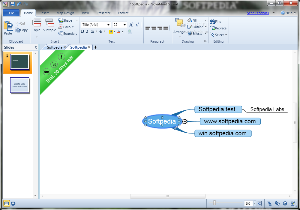Toggle strikethrough formatting
The width and height of the screenshot is (300, 210).
(x=101, y=31)
